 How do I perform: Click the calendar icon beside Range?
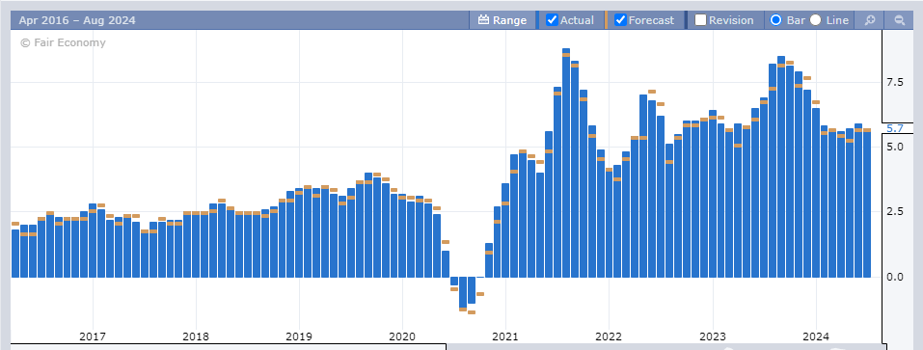[x=484, y=20]
